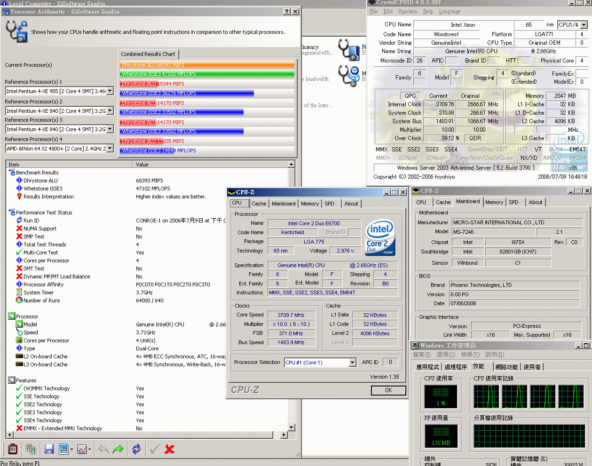The height and width of the screenshot is (466, 592).
Task: Click the red X beside NUMA Support
Action: click(x=19, y=229)
